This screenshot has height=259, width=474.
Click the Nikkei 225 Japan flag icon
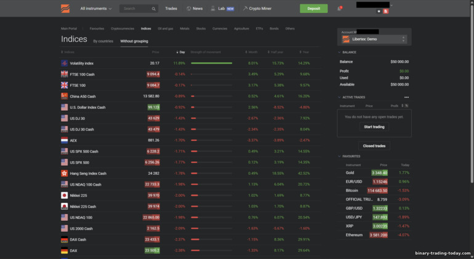65,195
